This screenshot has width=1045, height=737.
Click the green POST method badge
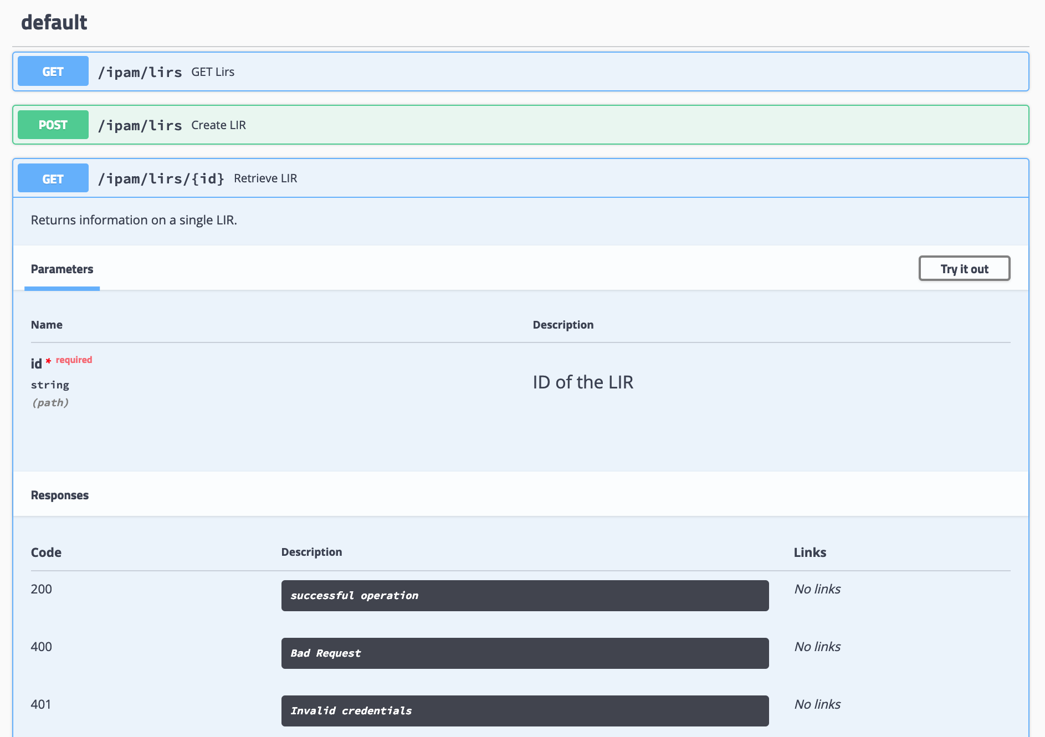tap(53, 125)
